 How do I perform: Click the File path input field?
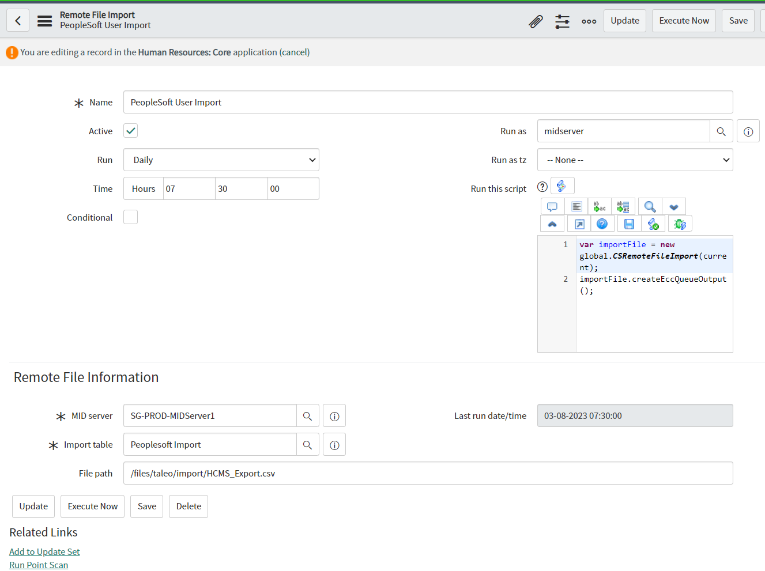click(x=428, y=474)
